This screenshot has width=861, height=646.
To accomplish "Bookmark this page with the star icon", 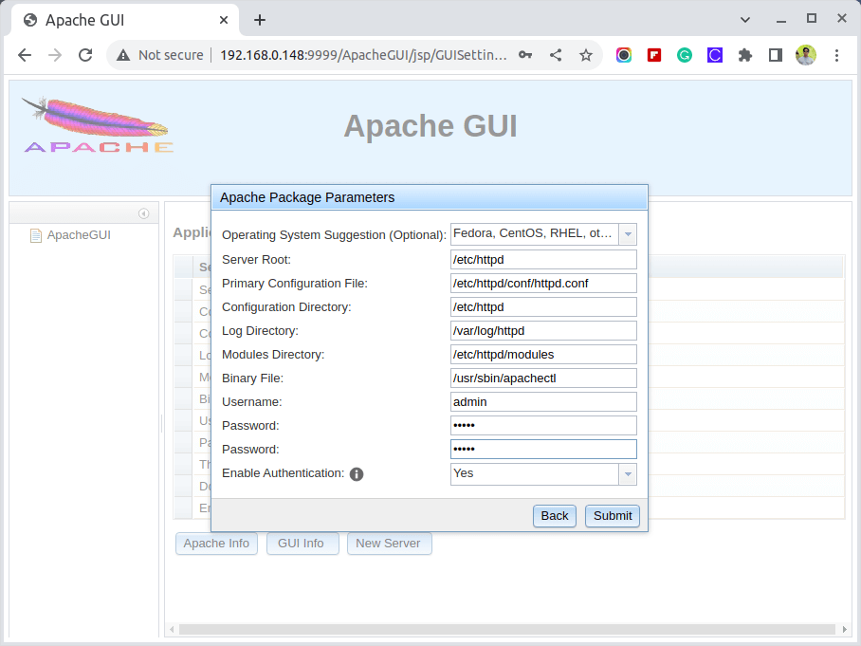I will tap(586, 55).
